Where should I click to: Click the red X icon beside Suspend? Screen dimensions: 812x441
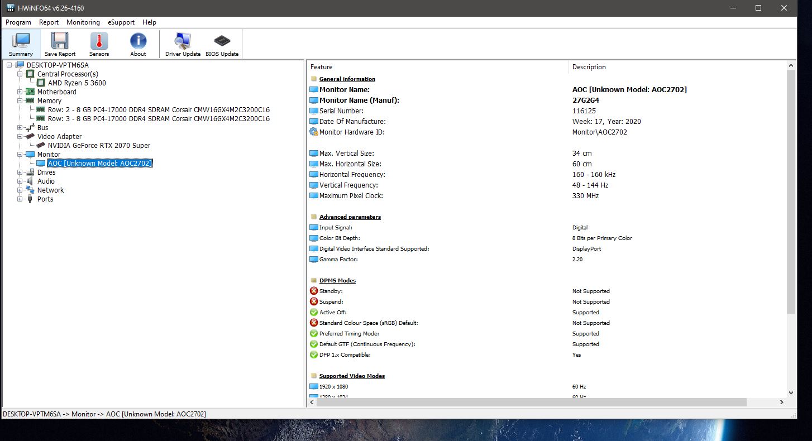tap(313, 301)
